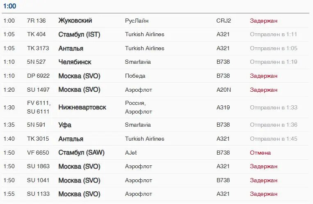This screenshot has height=204, width=313.
Task: Click the Уфа destination link
Action: pos(65,125)
